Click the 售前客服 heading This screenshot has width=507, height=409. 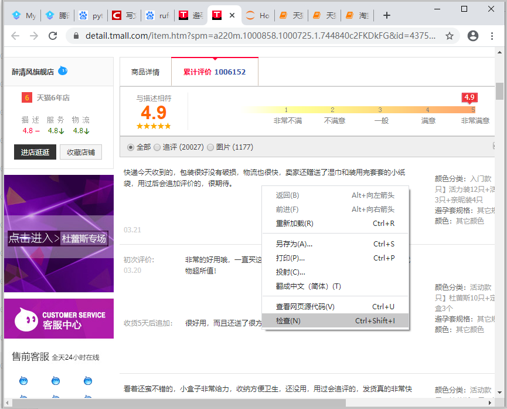pos(30,357)
